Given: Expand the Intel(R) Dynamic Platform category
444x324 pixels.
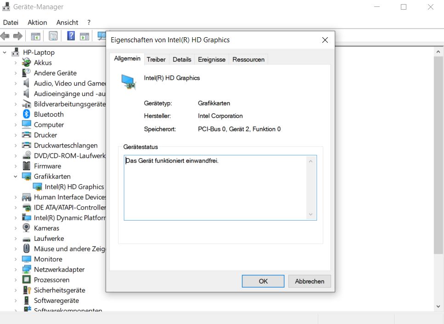Looking at the screenshot, I should coord(15,218).
